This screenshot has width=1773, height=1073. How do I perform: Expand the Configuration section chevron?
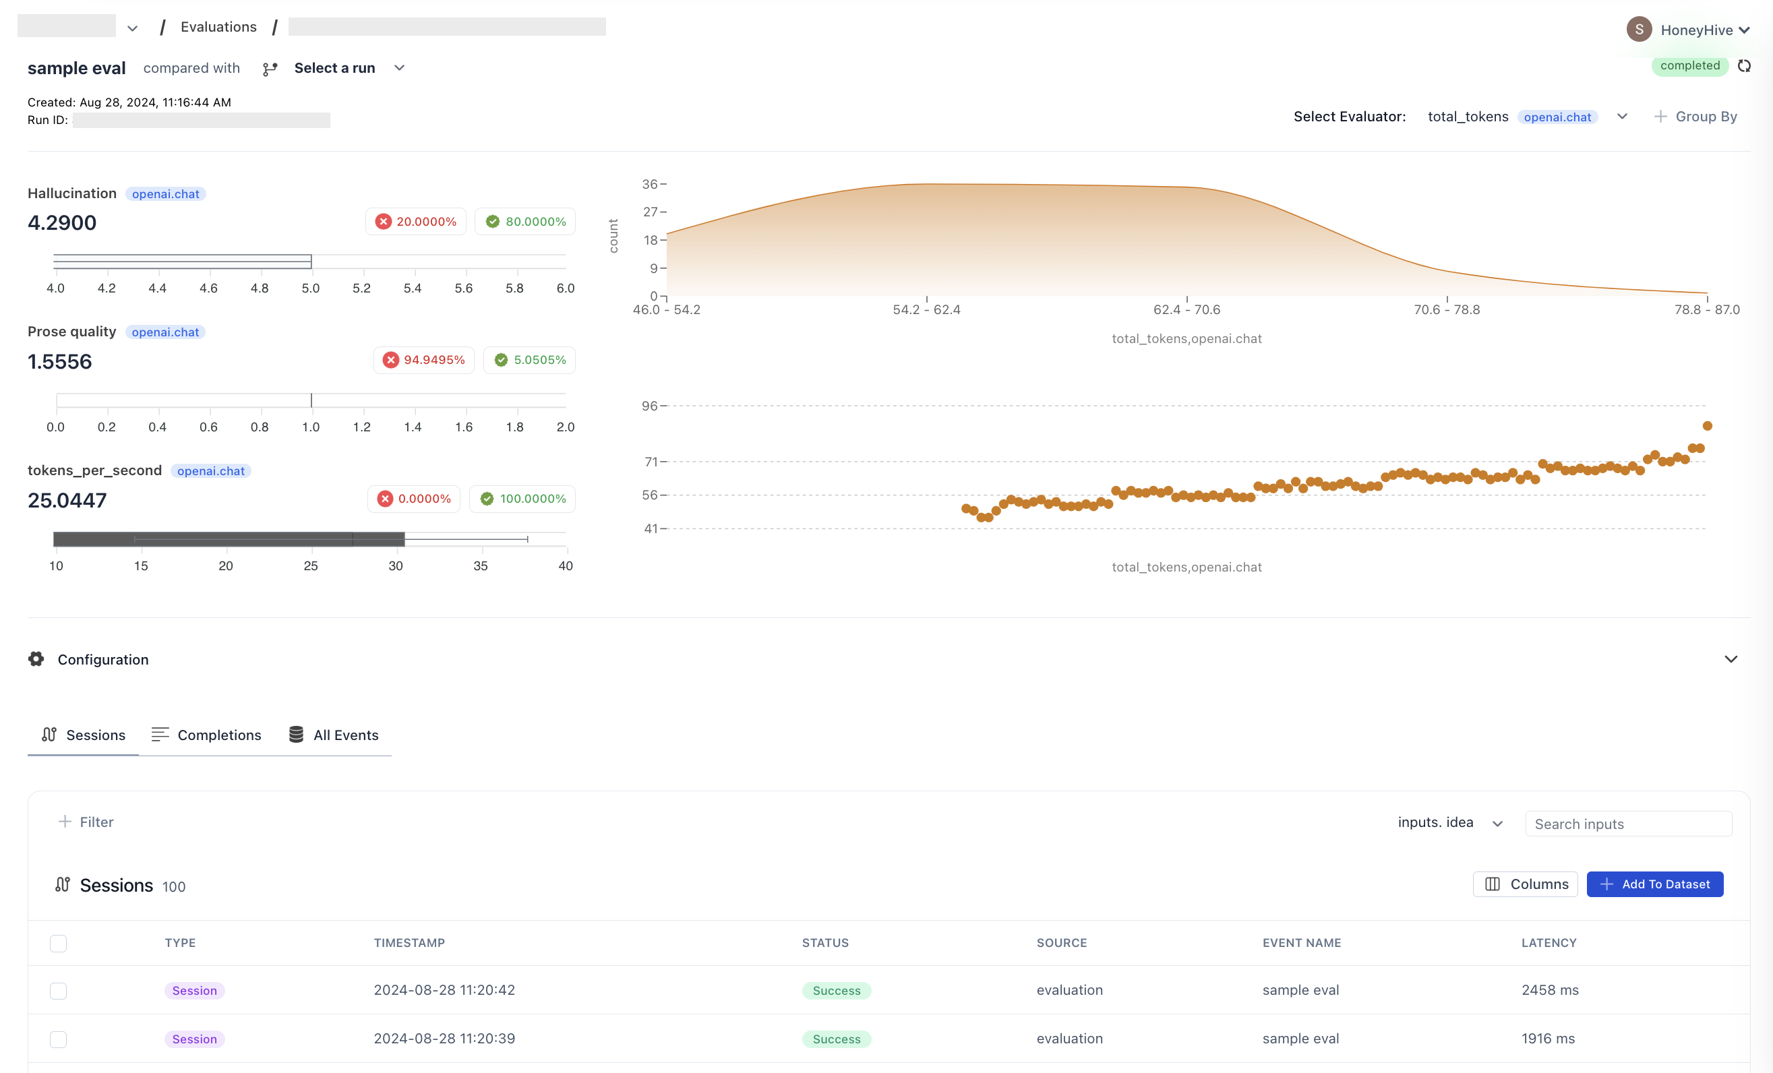[1731, 658]
